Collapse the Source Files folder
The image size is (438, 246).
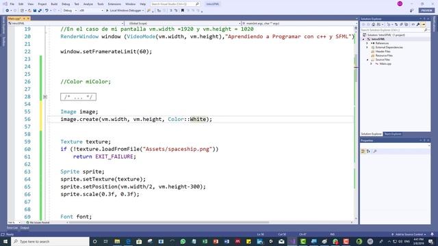[368, 59]
